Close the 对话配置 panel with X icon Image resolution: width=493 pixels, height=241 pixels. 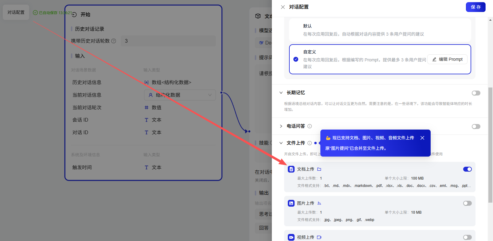(283, 7)
